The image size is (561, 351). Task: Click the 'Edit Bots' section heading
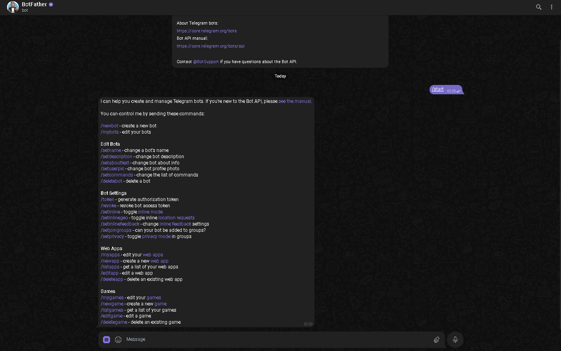[110, 144]
